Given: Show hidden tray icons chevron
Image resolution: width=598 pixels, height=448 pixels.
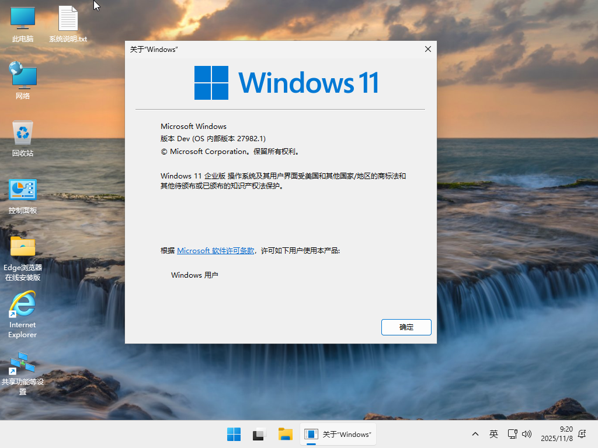Looking at the screenshot, I should 475,434.
